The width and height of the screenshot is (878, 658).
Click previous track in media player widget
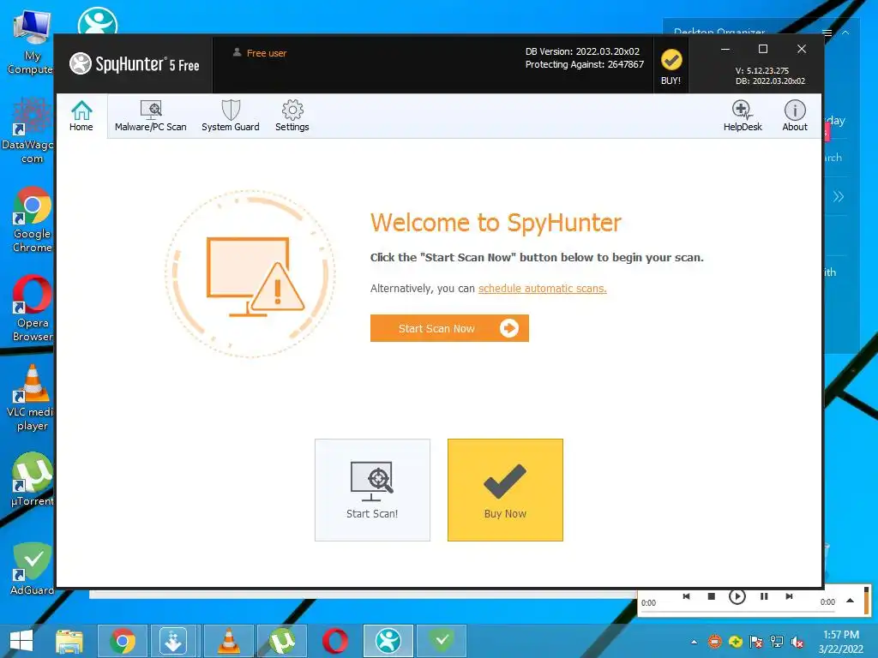pyautogui.click(x=686, y=596)
